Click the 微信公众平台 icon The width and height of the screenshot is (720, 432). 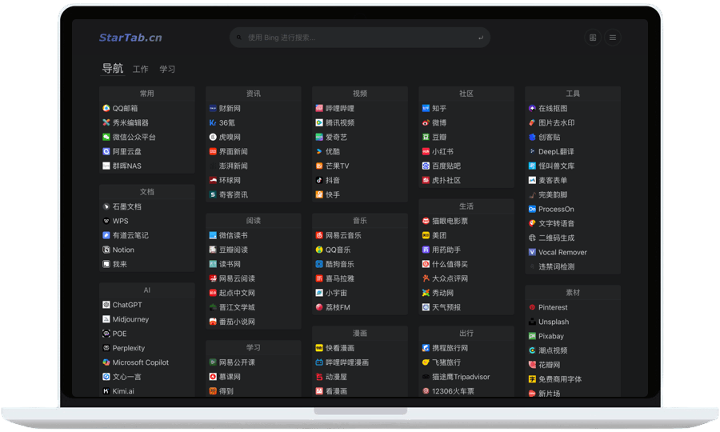(x=106, y=137)
